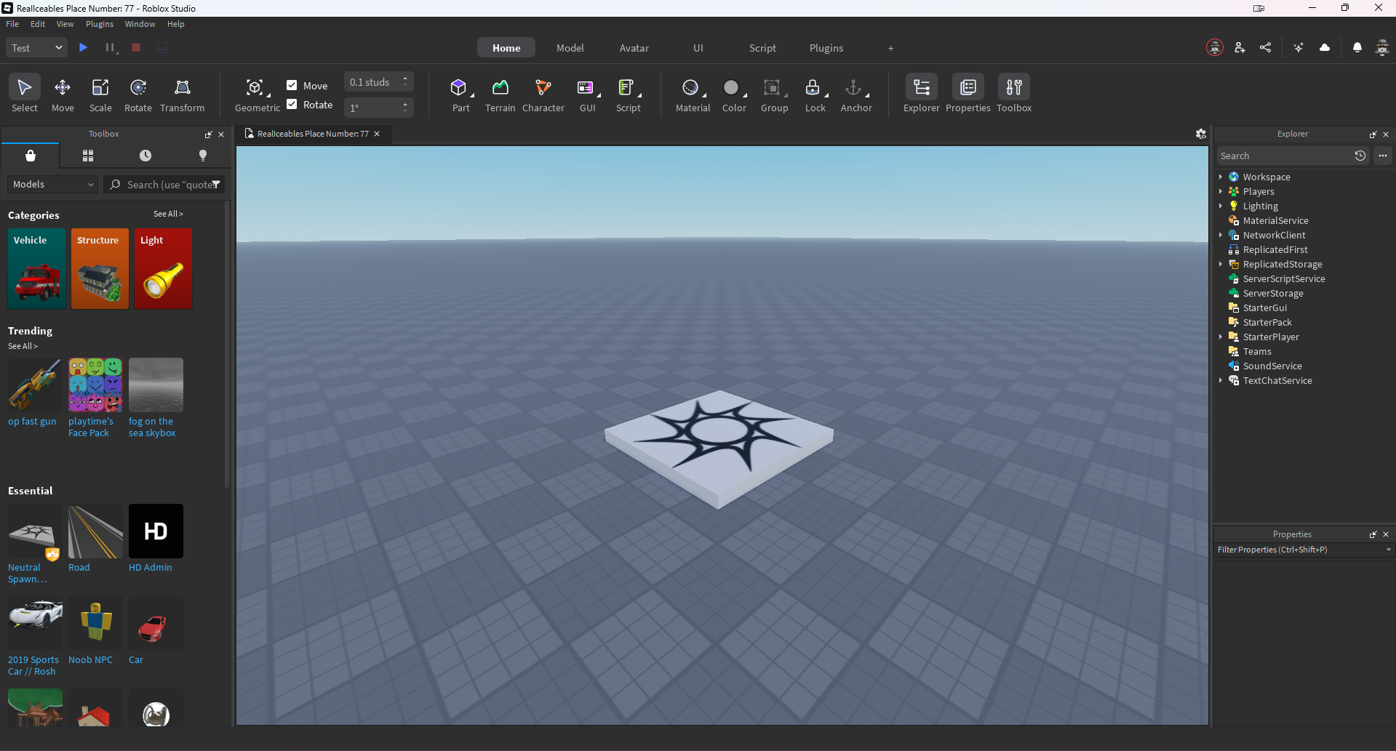Click See All next to Categories

coord(168,214)
